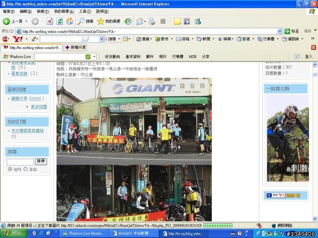Open the Yahoo search box dropdown
This screenshot has height=238, width=318.
click(102, 39)
